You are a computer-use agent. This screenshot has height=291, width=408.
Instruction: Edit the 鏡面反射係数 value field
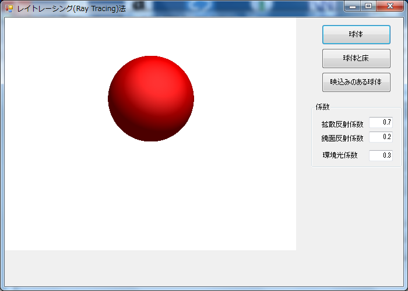point(381,137)
